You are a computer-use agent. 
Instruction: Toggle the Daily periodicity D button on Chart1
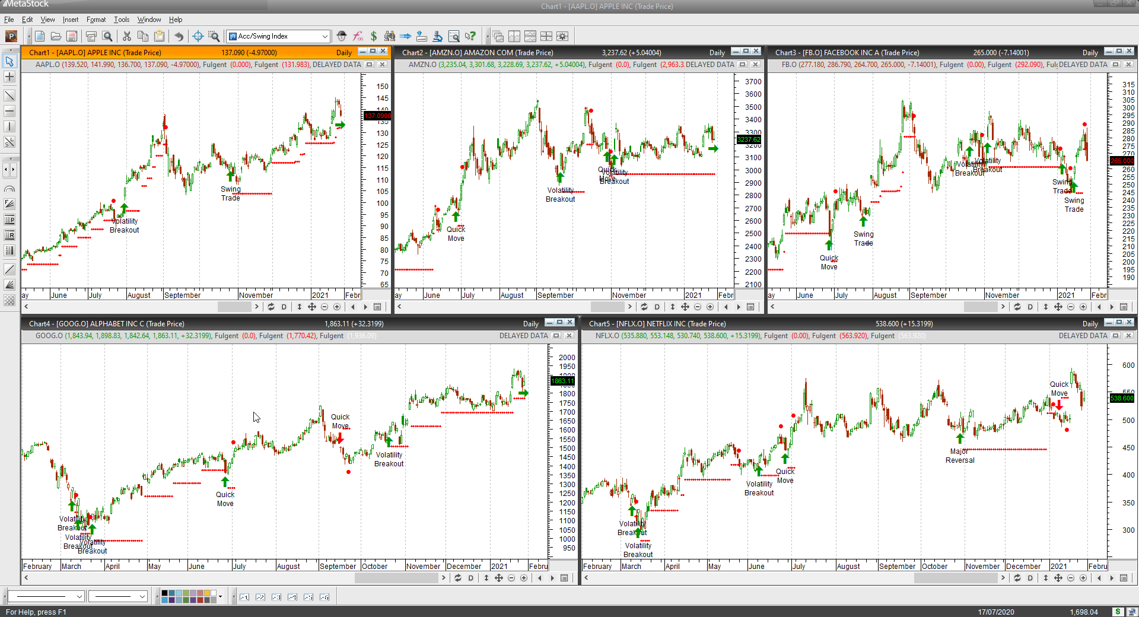click(284, 307)
